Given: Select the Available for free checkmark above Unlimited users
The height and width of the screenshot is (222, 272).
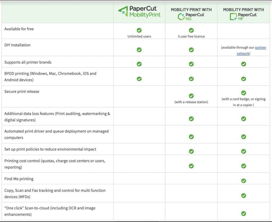Looking at the screenshot, I should pyautogui.click(x=139, y=30).
